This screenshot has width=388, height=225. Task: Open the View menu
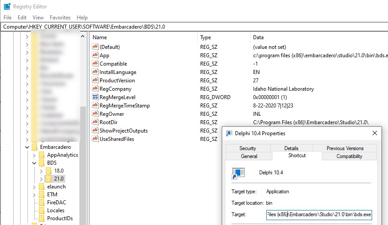click(x=38, y=18)
